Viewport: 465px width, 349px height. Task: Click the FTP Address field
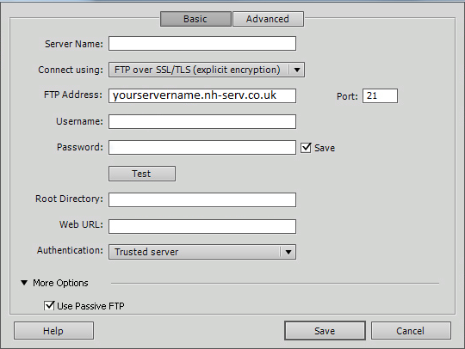(x=202, y=95)
